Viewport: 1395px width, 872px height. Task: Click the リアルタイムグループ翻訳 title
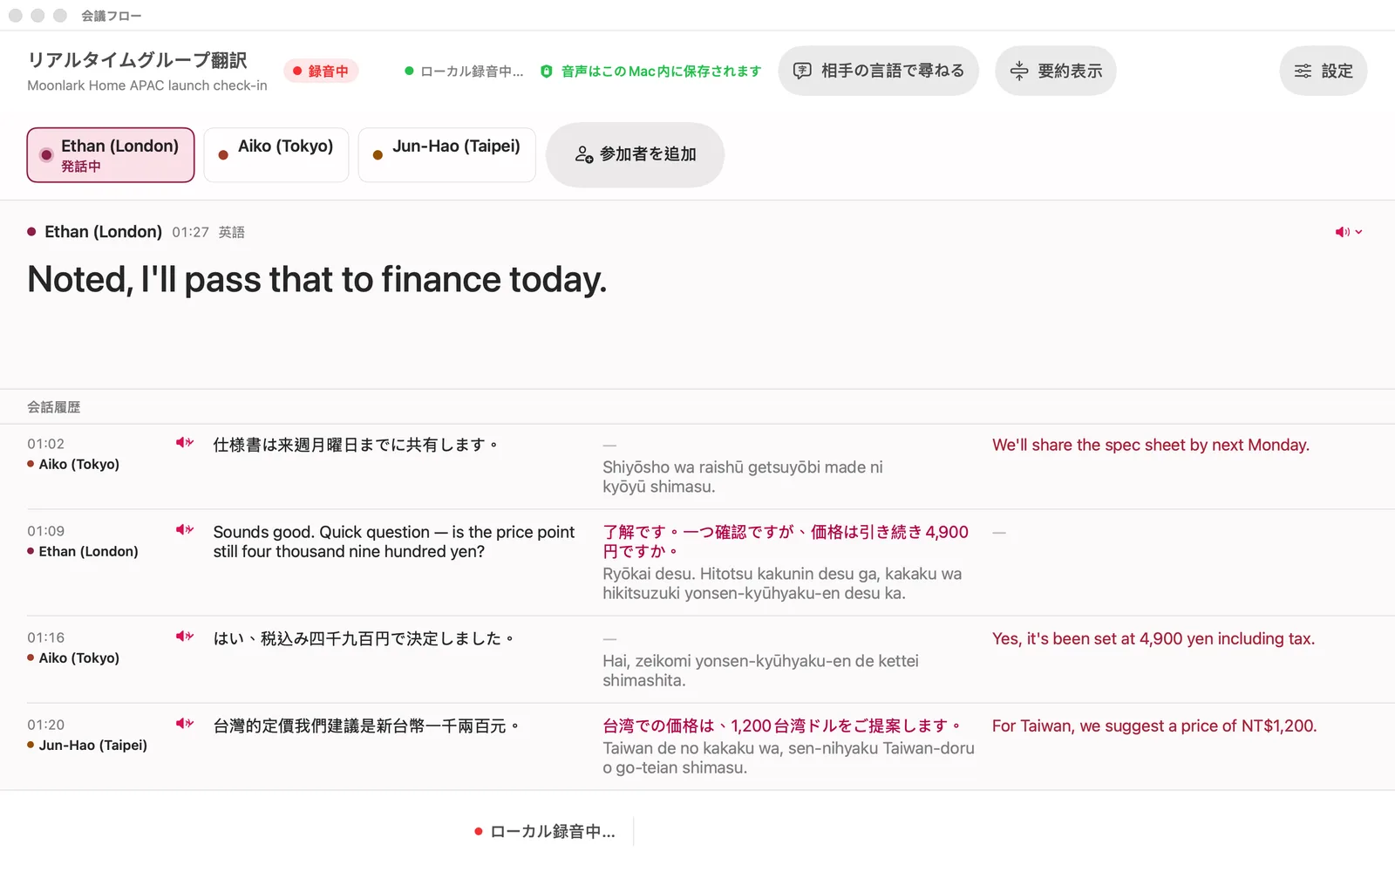click(x=137, y=60)
